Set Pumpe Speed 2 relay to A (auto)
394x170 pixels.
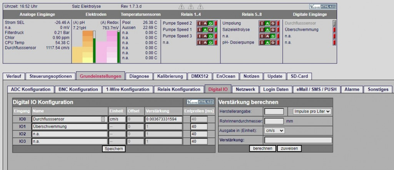tap(205, 23)
